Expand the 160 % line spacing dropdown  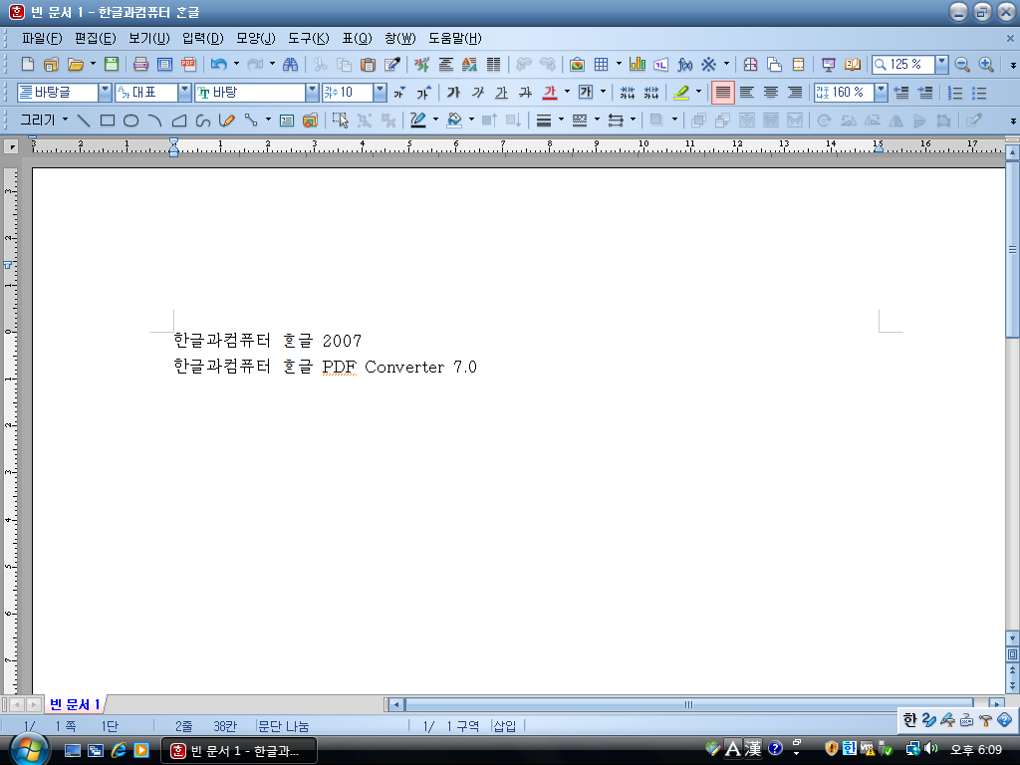click(881, 93)
